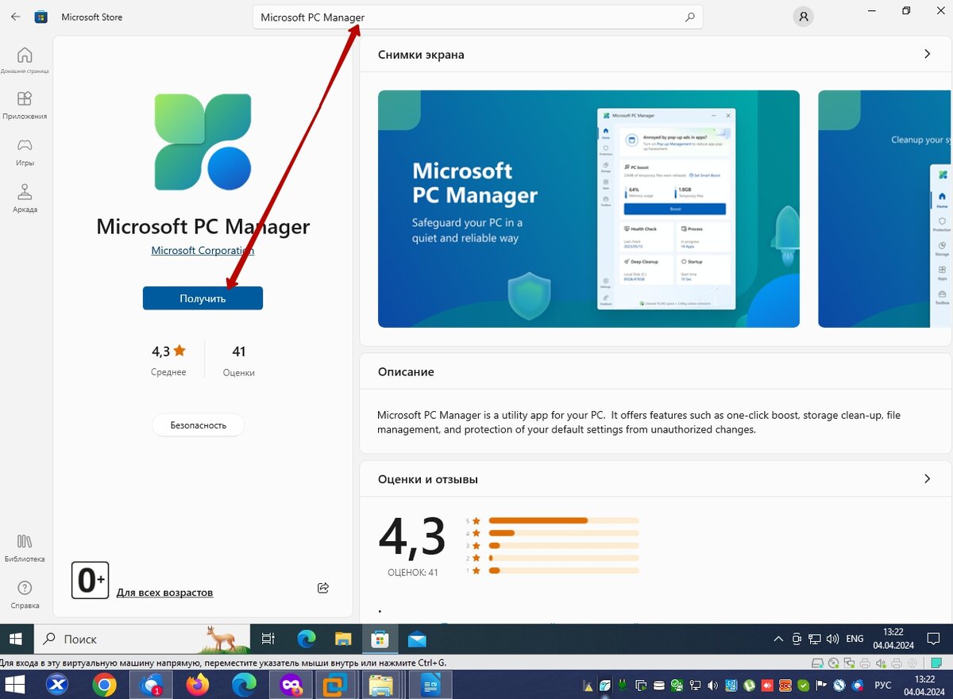The image size is (953, 699).
Task: Open the host taskbar File Explorer folder
Action: pyautogui.click(x=382, y=684)
